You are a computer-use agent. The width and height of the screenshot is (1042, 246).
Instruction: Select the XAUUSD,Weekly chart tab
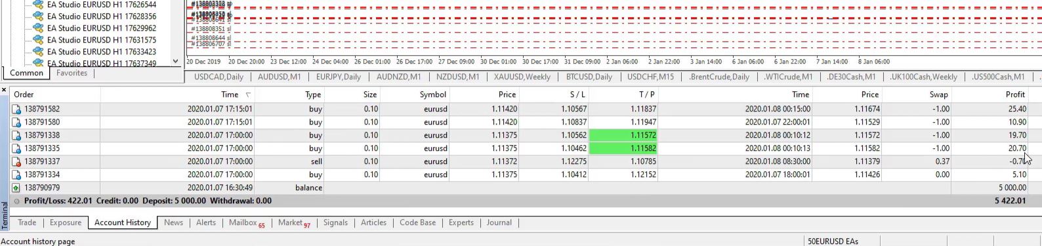pos(522,77)
